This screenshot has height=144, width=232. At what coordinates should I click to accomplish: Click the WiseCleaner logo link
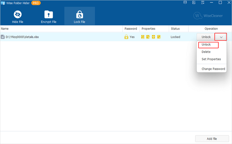208,16
